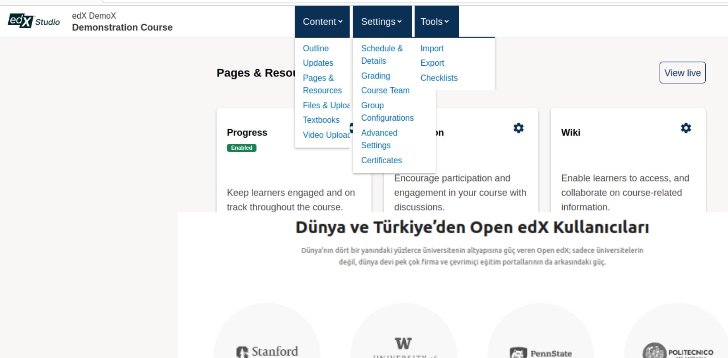Click the View live button

683,72
